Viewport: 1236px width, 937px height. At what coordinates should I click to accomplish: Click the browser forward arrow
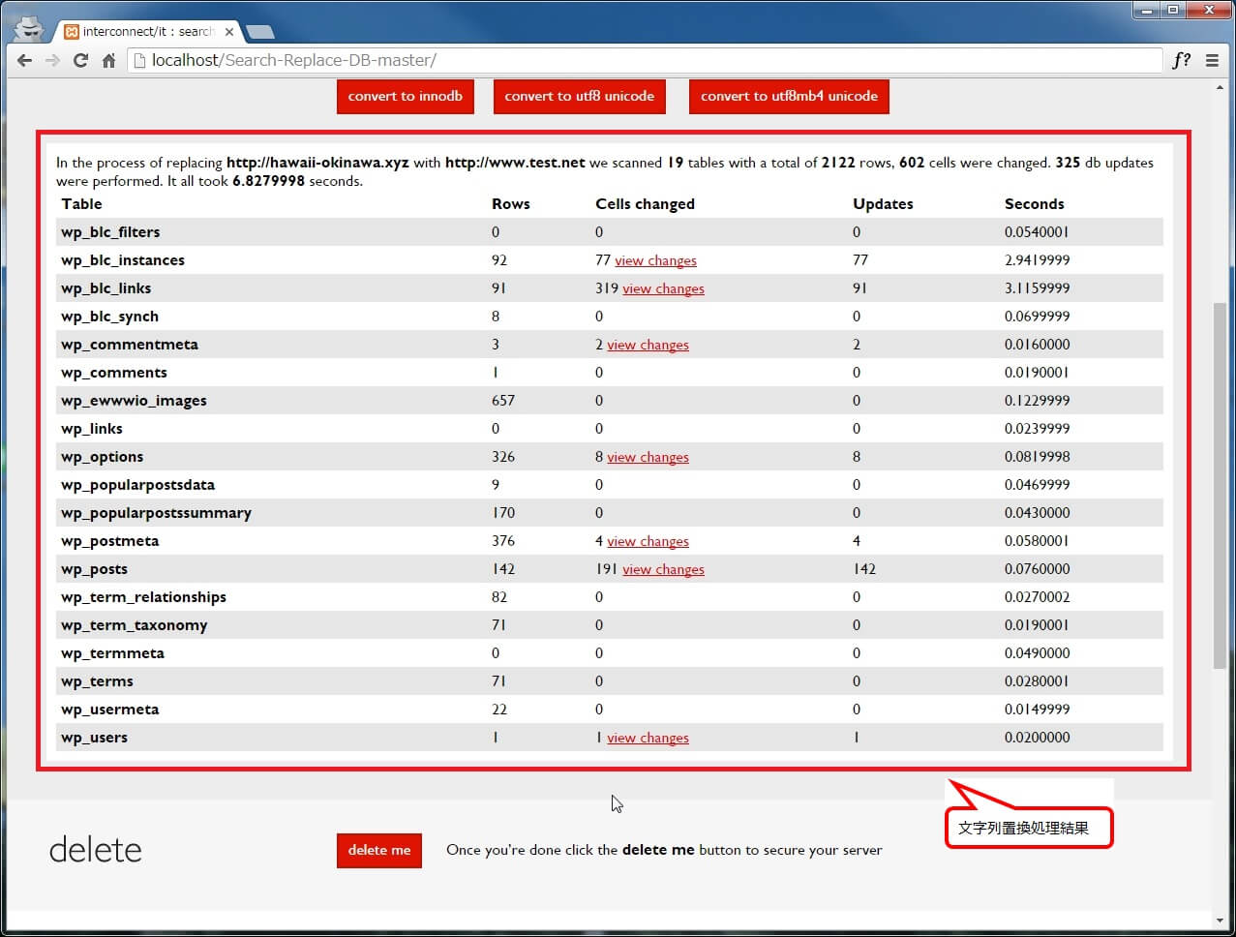[53, 60]
